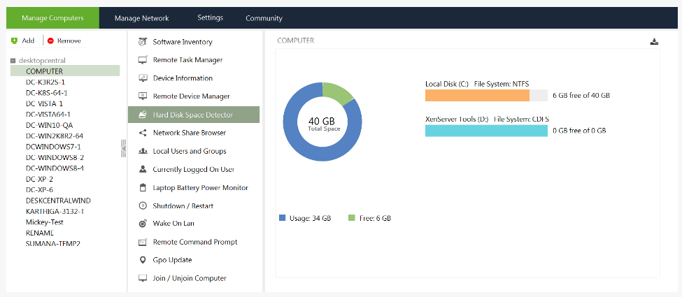Screen dimensions: 682x297
Task: Click the Software Inventory icon
Action: [142, 42]
